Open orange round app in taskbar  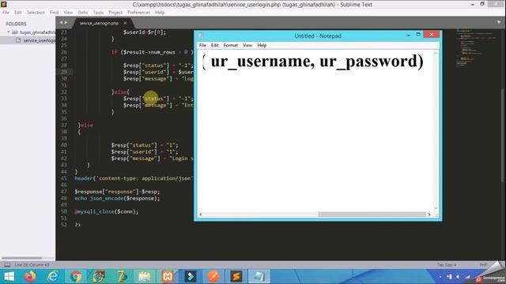[x=213, y=277]
